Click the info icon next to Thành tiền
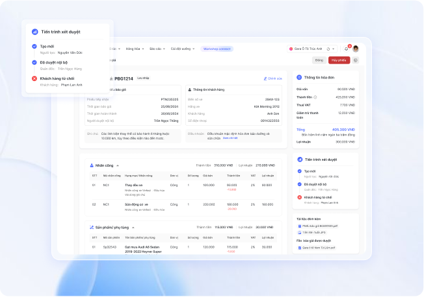The width and height of the screenshot is (424, 297). [x=315, y=97]
